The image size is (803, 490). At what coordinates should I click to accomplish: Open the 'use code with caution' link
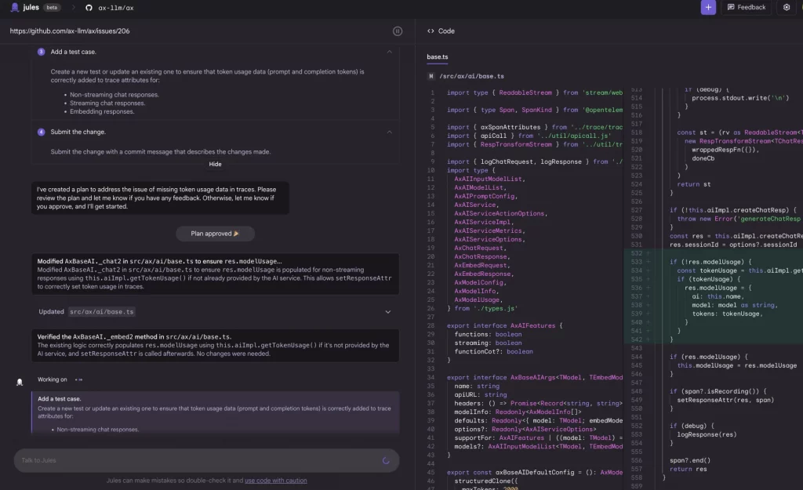pos(275,481)
